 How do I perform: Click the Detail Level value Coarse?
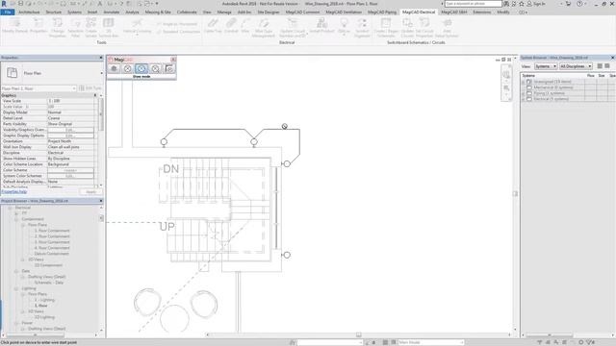click(x=70, y=118)
